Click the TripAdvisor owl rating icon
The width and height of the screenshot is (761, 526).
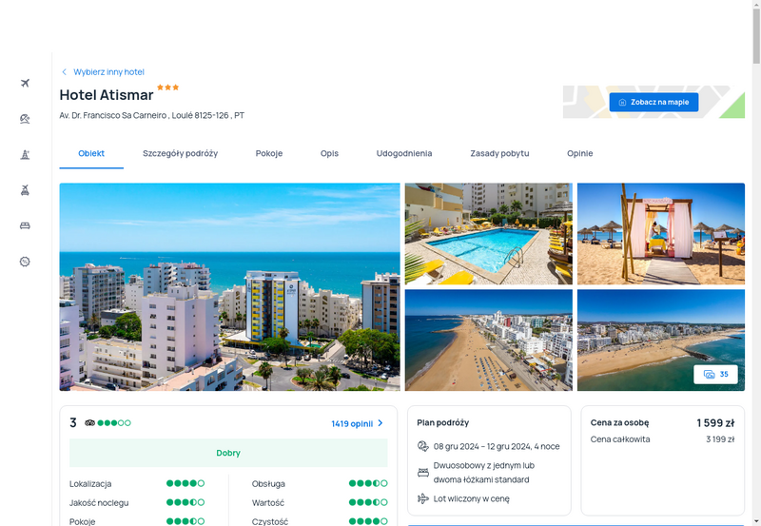pyautogui.click(x=89, y=422)
